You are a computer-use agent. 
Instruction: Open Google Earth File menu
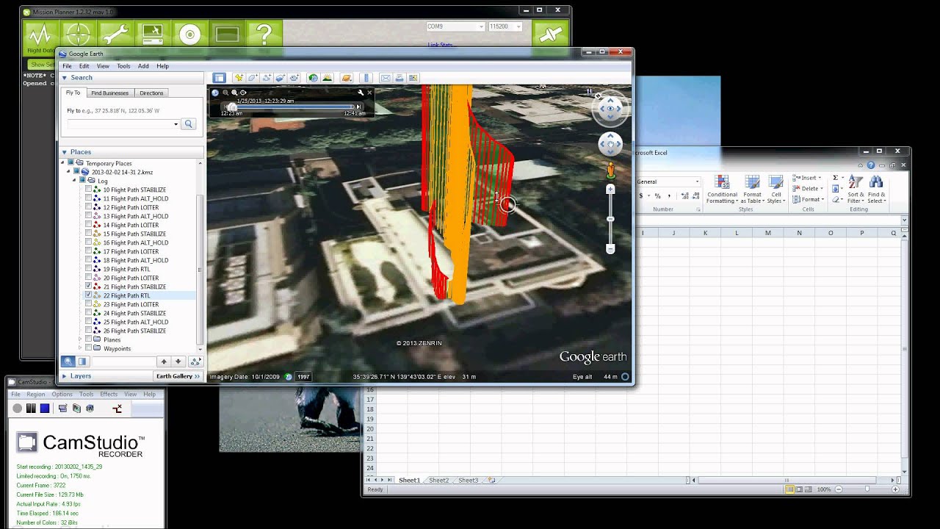(x=67, y=66)
